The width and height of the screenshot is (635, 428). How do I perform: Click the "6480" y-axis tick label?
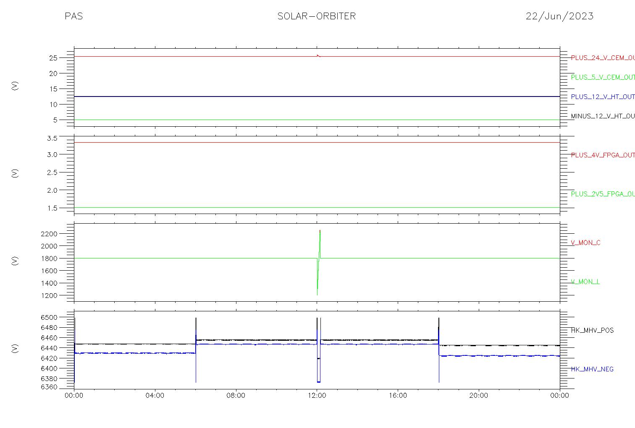point(49,328)
